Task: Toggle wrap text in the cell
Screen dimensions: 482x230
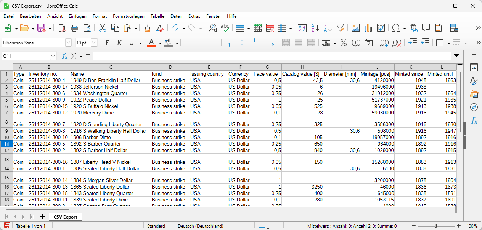Action: pyautogui.click(x=270, y=43)
